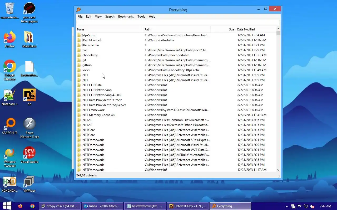The height and width of the screenshot is (210, 337).
Task: Open the Edit menu
Action: pyautogui.click(x=89, y=16)
